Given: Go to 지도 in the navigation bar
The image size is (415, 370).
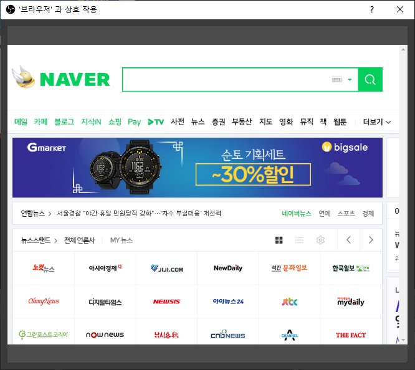Looking at the screenshot, I should [265, 121].
